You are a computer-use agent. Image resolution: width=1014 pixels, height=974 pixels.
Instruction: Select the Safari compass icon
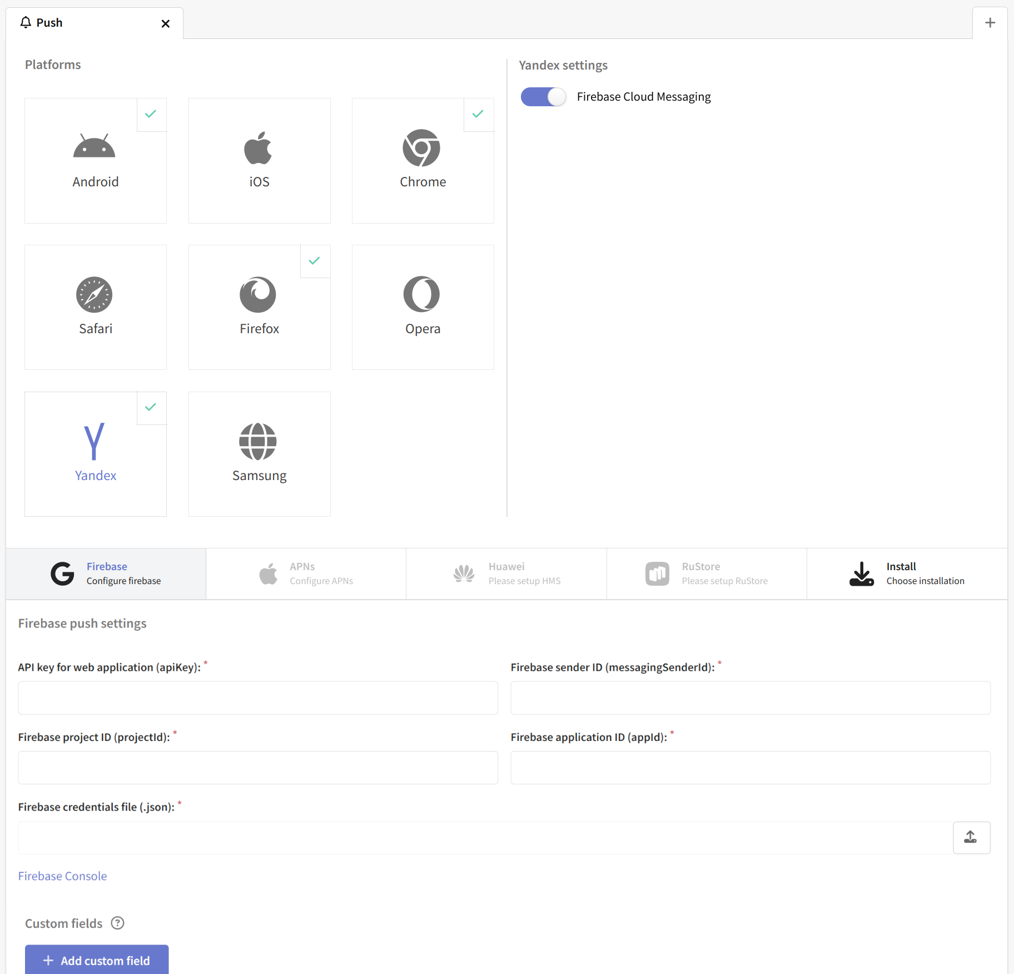point(94,294)
